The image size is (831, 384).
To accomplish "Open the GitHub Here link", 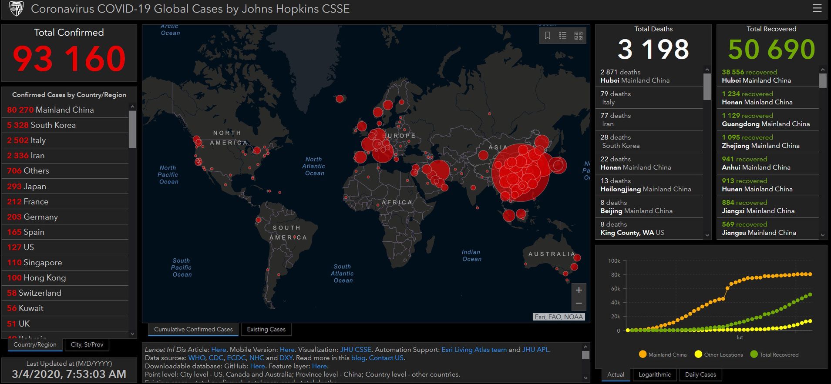I will coord(257,366).
